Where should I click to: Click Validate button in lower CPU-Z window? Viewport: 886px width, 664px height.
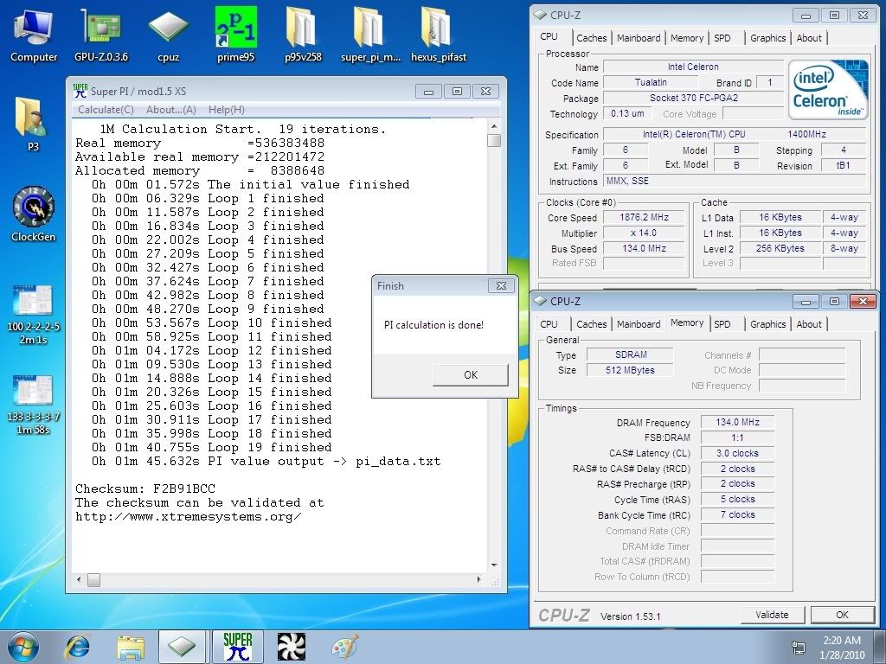pos(772,615)
